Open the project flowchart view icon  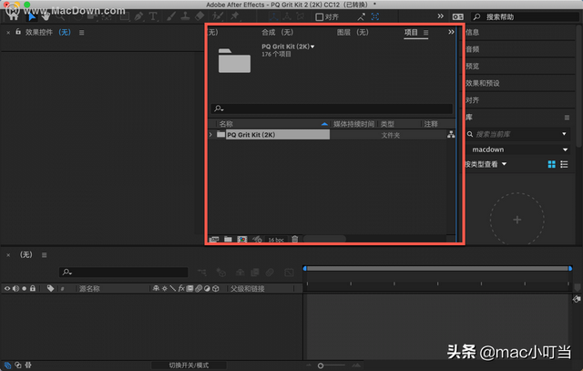(451, 135)
